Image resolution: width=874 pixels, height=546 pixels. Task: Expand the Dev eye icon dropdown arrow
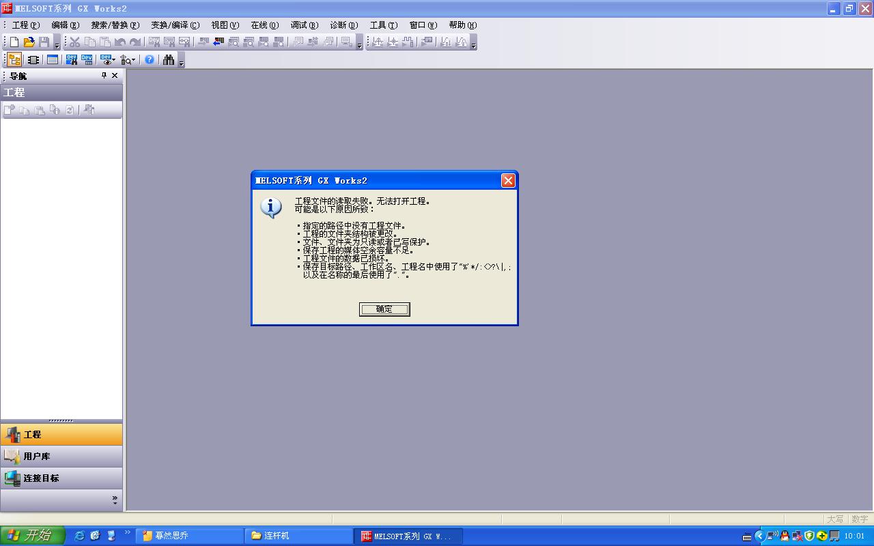click(x=114, y=60)
